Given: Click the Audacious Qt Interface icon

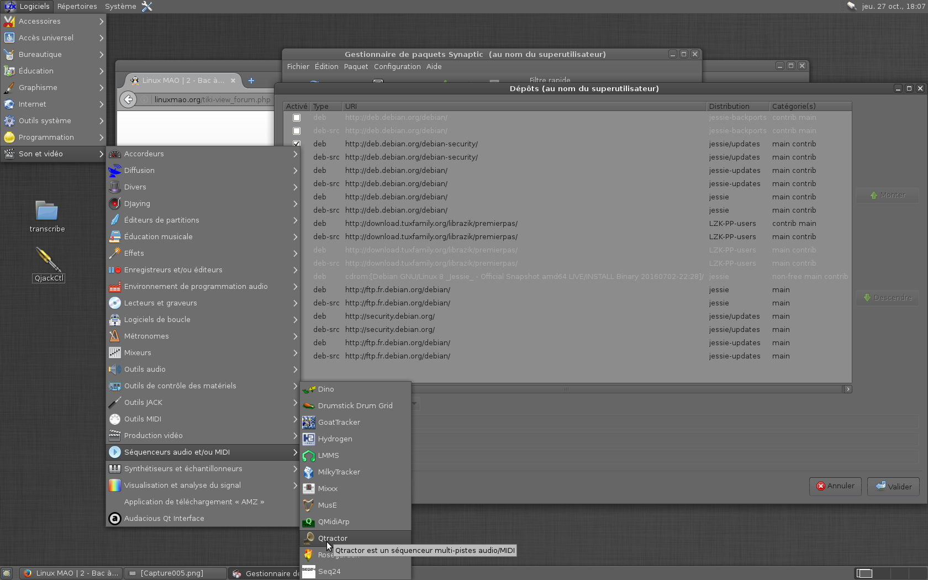Looking at the screenshot, I should (x=115, y=518).
